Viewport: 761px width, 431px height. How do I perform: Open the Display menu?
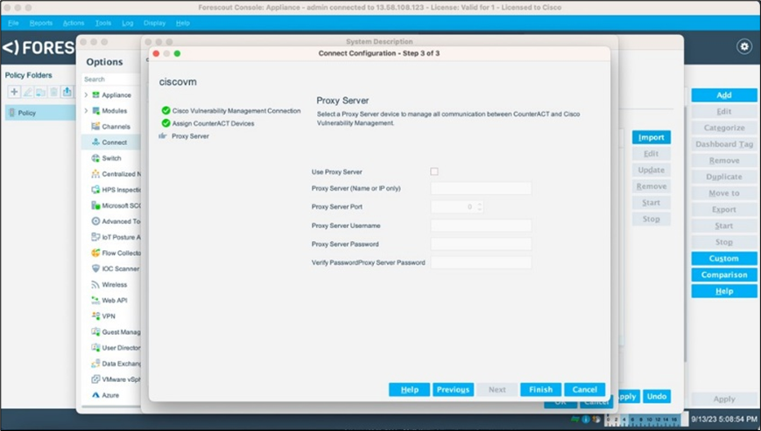click(154, 23)
